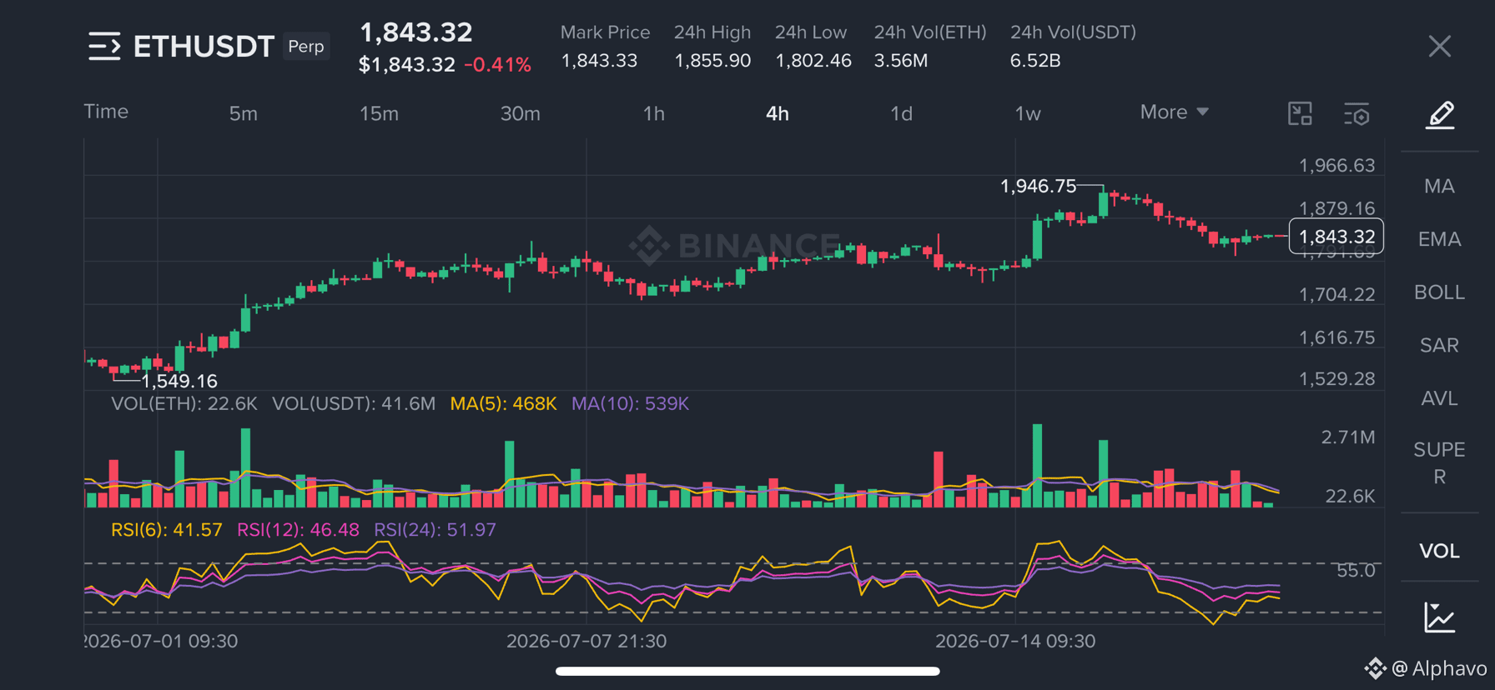
Task: Switch to the 1w timeframe
Action: pos(1027,113)
